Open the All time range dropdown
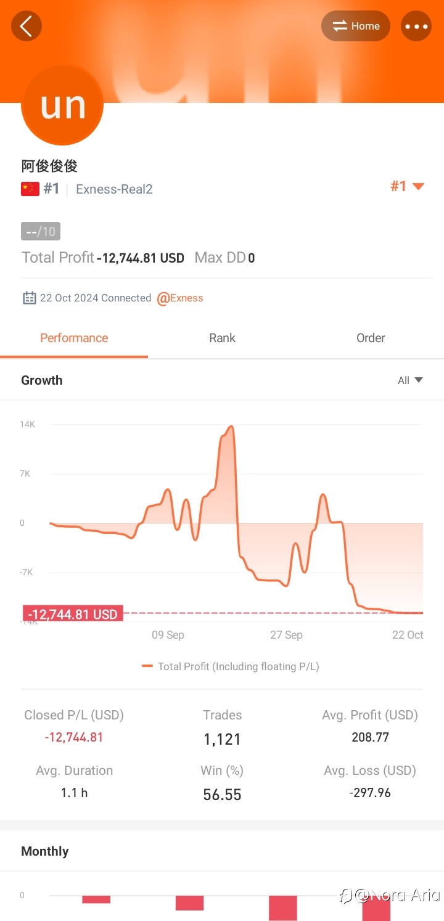Screen dimensions: 444x921 click(x=410, y=380)
